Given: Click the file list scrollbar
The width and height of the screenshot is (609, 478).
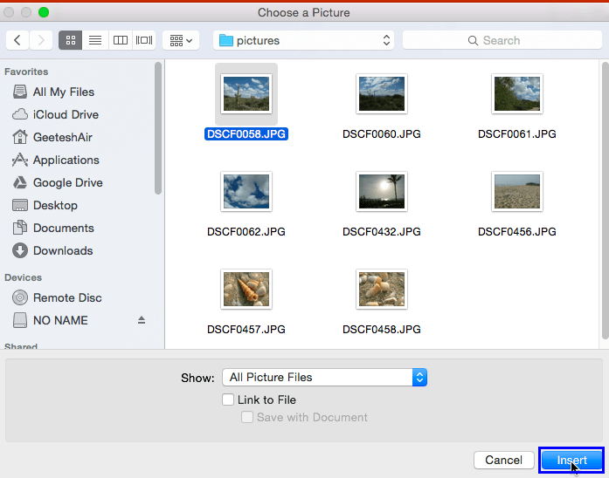Looking at the screenshot, I should (x=606, y=201).
